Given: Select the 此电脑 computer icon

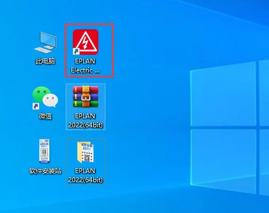Looking at the screenshot, I should (45, 43).
